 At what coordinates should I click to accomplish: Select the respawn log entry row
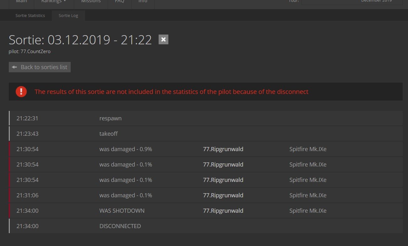[206, 118]
